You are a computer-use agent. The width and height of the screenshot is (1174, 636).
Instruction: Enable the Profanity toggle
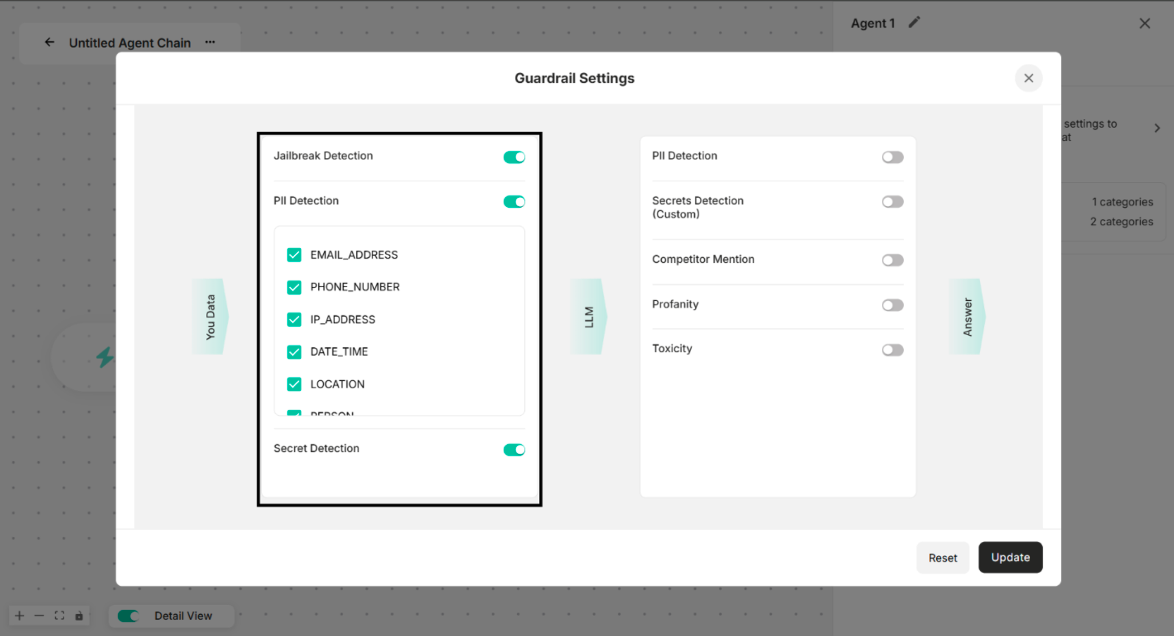[x=892, y=305]
